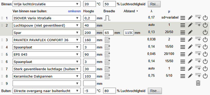The height and width of the screenshot is (95, 210).
Task: Toggle power for PAVATEX PAVAFLEX CONFORT 36
Action: (205, 40)
